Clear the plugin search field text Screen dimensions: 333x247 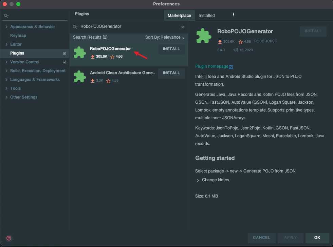[183, 27]
